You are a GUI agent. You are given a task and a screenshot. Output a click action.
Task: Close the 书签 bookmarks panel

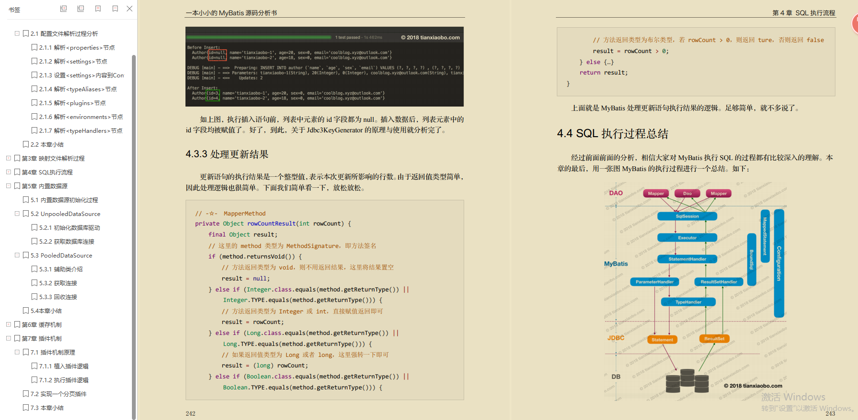(x=130, y=9)
